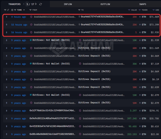Viewport: 161px width, 139px height.
Task: Click the link icon in column header
Action: point(8,10)
